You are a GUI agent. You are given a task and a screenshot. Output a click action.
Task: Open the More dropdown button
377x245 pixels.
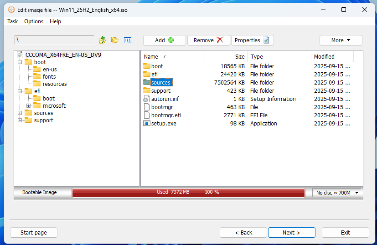341,40
